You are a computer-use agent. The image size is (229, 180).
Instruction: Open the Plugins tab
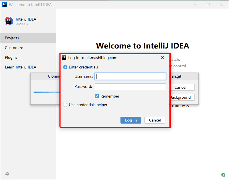pos(28,57)
